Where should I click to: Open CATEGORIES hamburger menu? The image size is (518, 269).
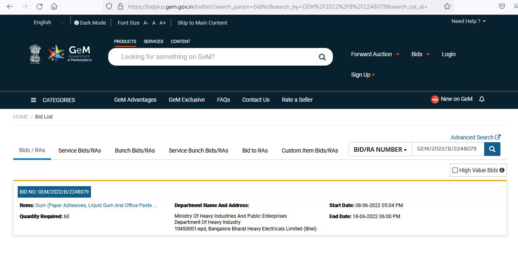pyautogui.click(x=34, y=100)
